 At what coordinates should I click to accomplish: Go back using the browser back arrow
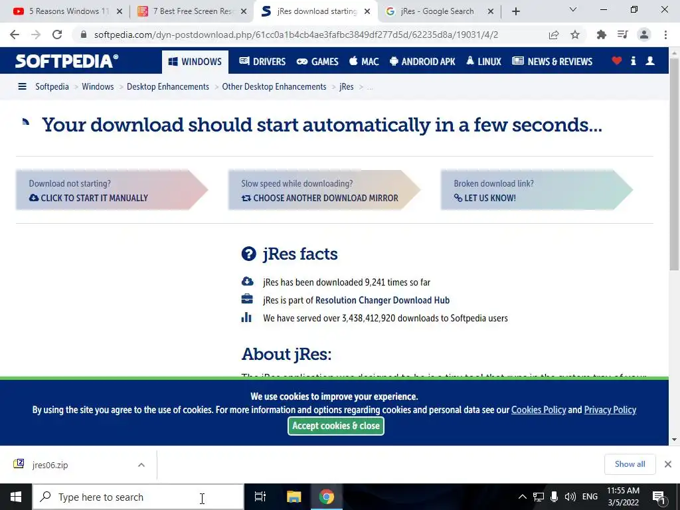tap(15, 35)
